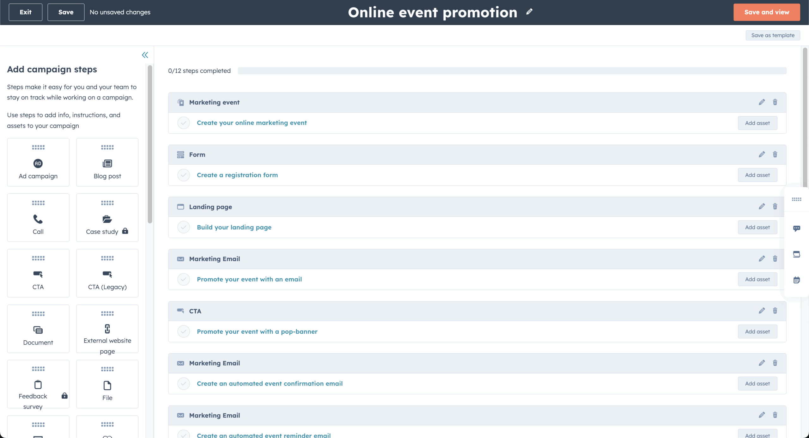809x438 pixels.
Task: Delete the confirmation Marketing Email step
Action: (x=775, y=363)
